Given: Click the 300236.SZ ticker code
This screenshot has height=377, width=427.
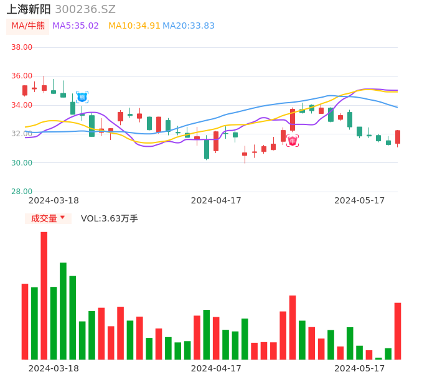Looking at the screenshot, I should point(85,9).
